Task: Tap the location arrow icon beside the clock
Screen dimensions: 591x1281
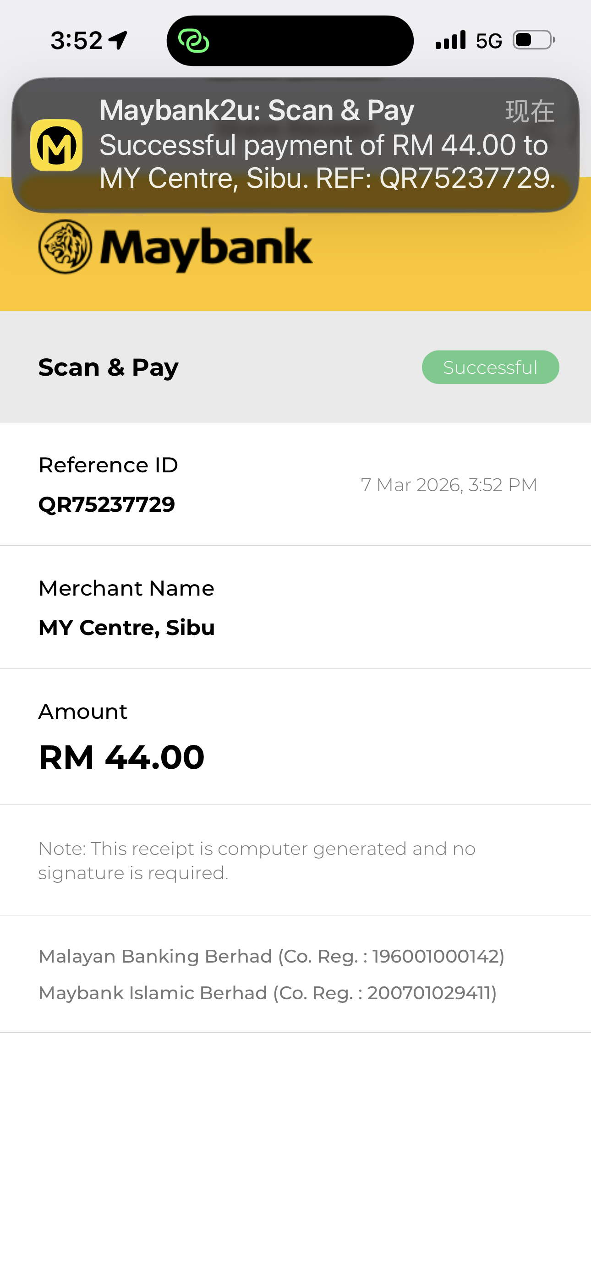Action: (118, 40)
